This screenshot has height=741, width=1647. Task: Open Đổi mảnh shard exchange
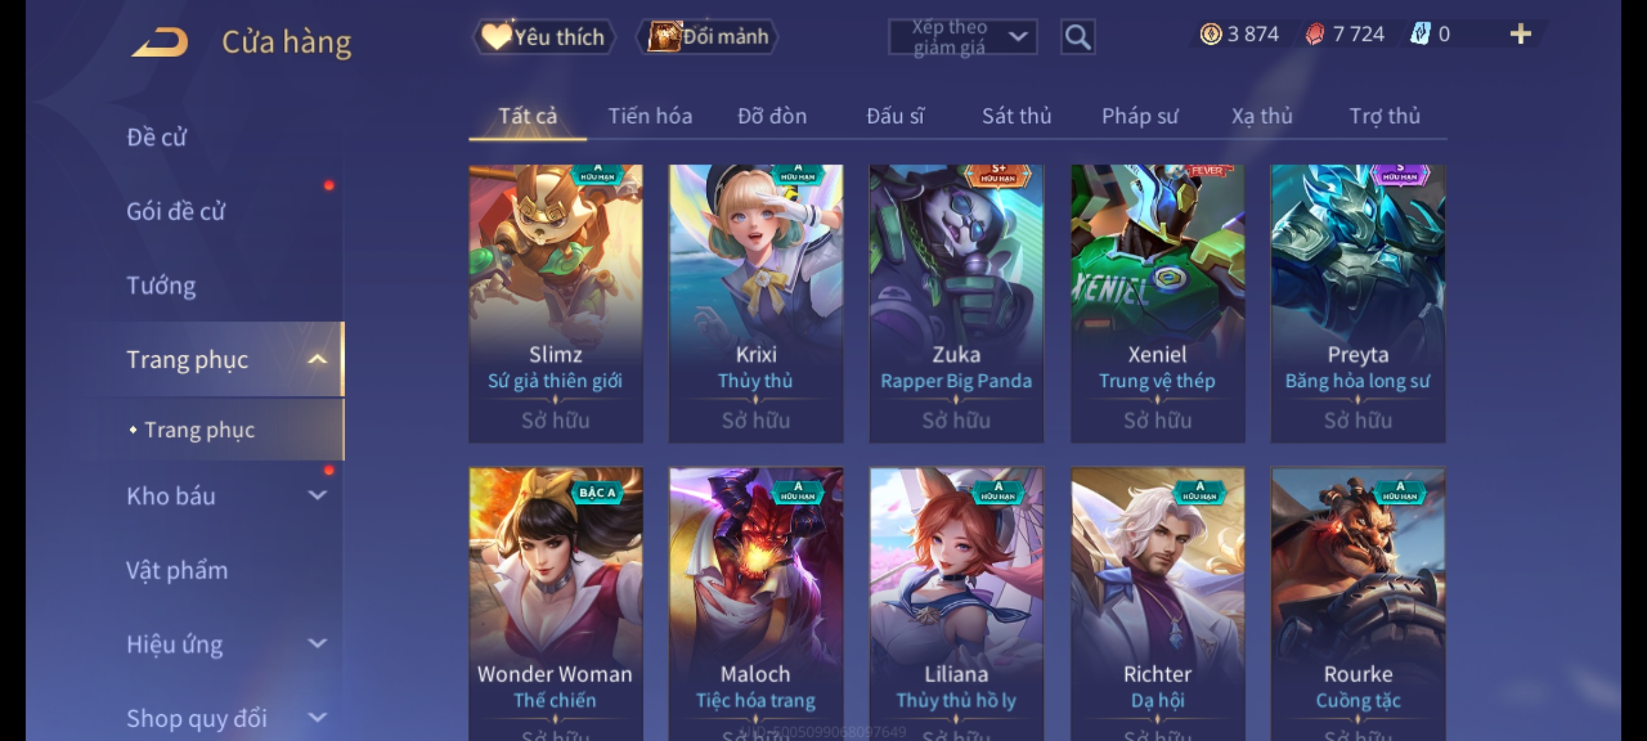pos(708,36)
